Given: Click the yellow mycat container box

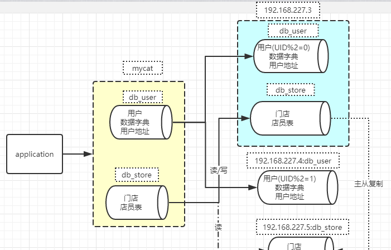Looking at the screenshot, I should [139, 154].
